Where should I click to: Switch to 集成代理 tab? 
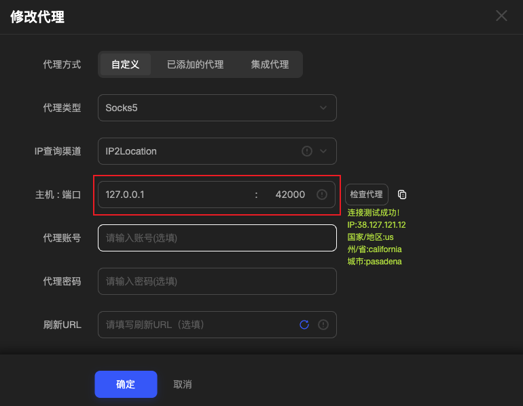click(270, 64)
